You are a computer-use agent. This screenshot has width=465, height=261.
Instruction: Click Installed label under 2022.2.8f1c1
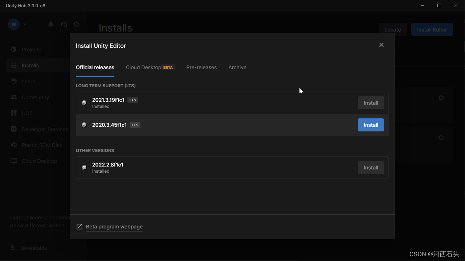pos(101,171)
